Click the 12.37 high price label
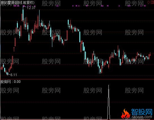The height and width of the screenshot is (120, 154). click(x=31, y=8)
